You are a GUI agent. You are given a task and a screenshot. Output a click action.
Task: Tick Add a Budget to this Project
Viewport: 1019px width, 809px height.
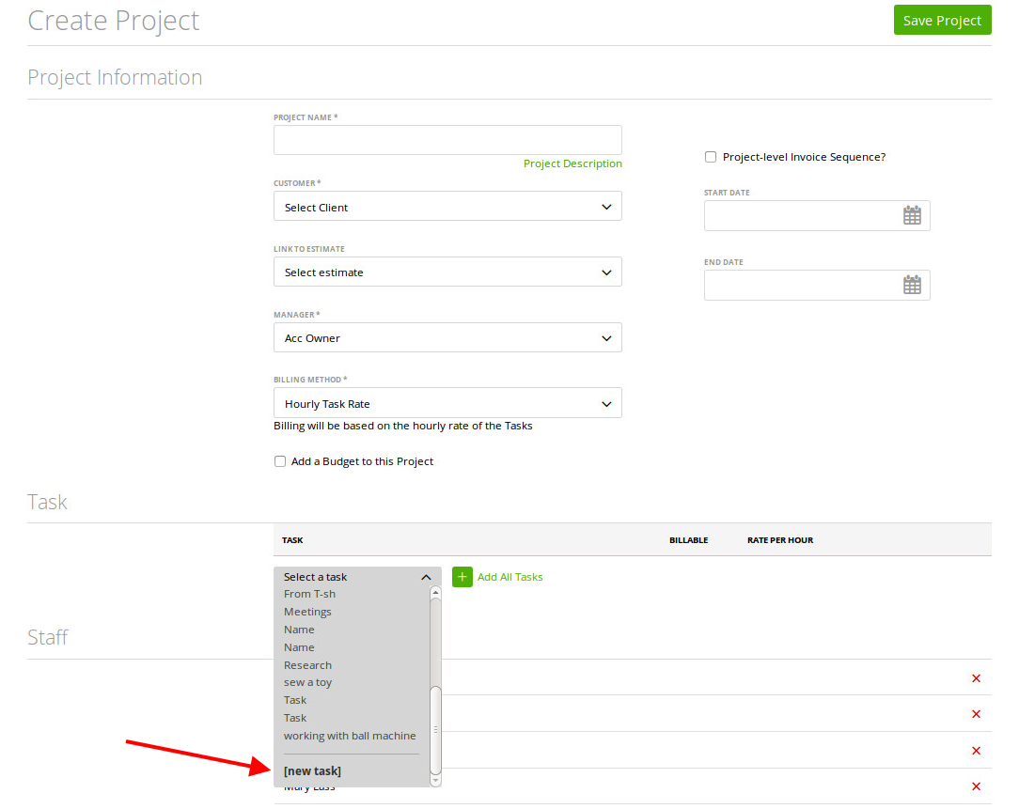point(280,461)
